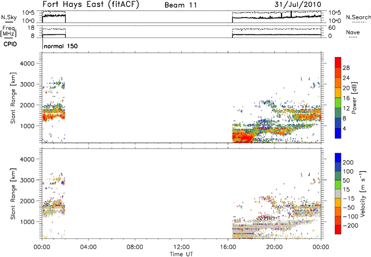The height and width of the screenshot is (257, 371).
Task: Click the Velocity [m s⁻¹] colorbar label
Action: click(x=362, y=193)
